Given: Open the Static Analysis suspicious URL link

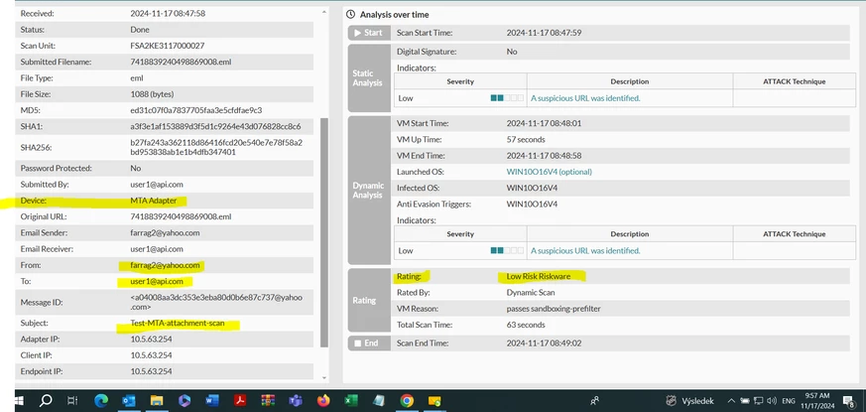Looking at the screenshot, I should (x=585, y=98).
